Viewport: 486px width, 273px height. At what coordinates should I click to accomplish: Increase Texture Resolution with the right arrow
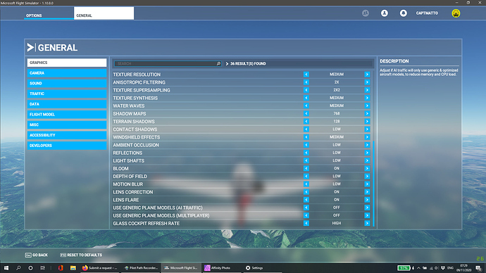click(367, 75)
